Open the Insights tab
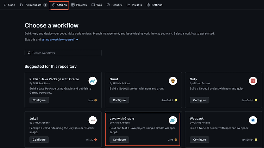This screenshot has width=264, height=148. click(134, 5)
